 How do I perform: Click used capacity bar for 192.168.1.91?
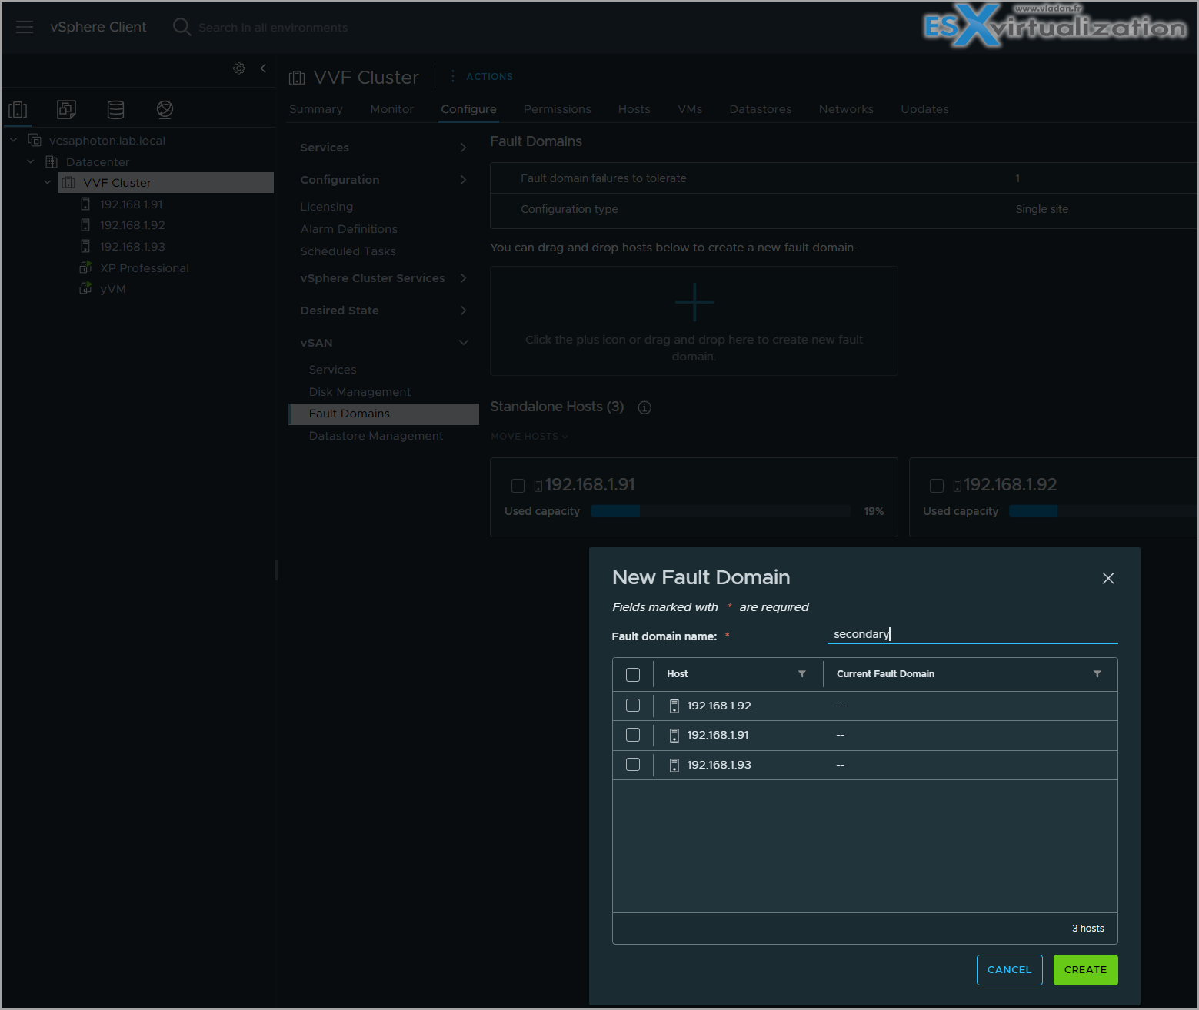720,511
